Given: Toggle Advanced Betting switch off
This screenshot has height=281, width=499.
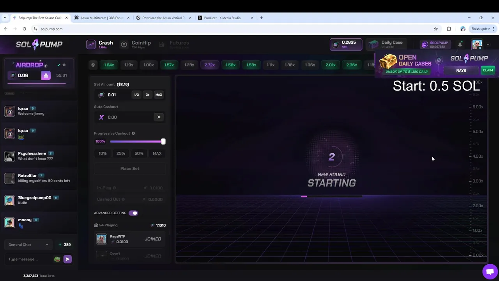Looking at the screenshot, I should 133,213.
